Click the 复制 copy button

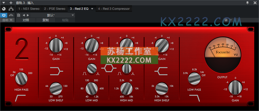coord(46,20)
